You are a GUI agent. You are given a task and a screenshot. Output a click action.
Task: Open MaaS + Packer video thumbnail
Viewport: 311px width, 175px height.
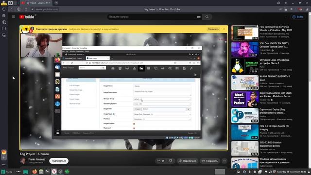[245, 99]
